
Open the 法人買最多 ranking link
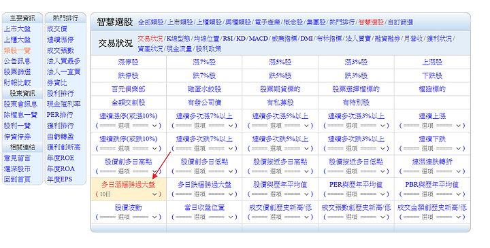(64, 61)
